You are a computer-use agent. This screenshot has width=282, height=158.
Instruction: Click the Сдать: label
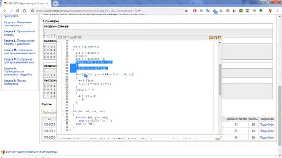tap(47, 104)
